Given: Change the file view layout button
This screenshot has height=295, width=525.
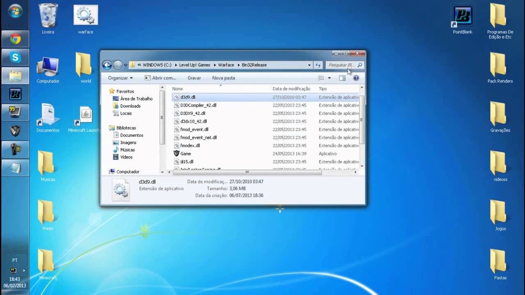Looking at the screenshot, I should click(x=321, y=78).
